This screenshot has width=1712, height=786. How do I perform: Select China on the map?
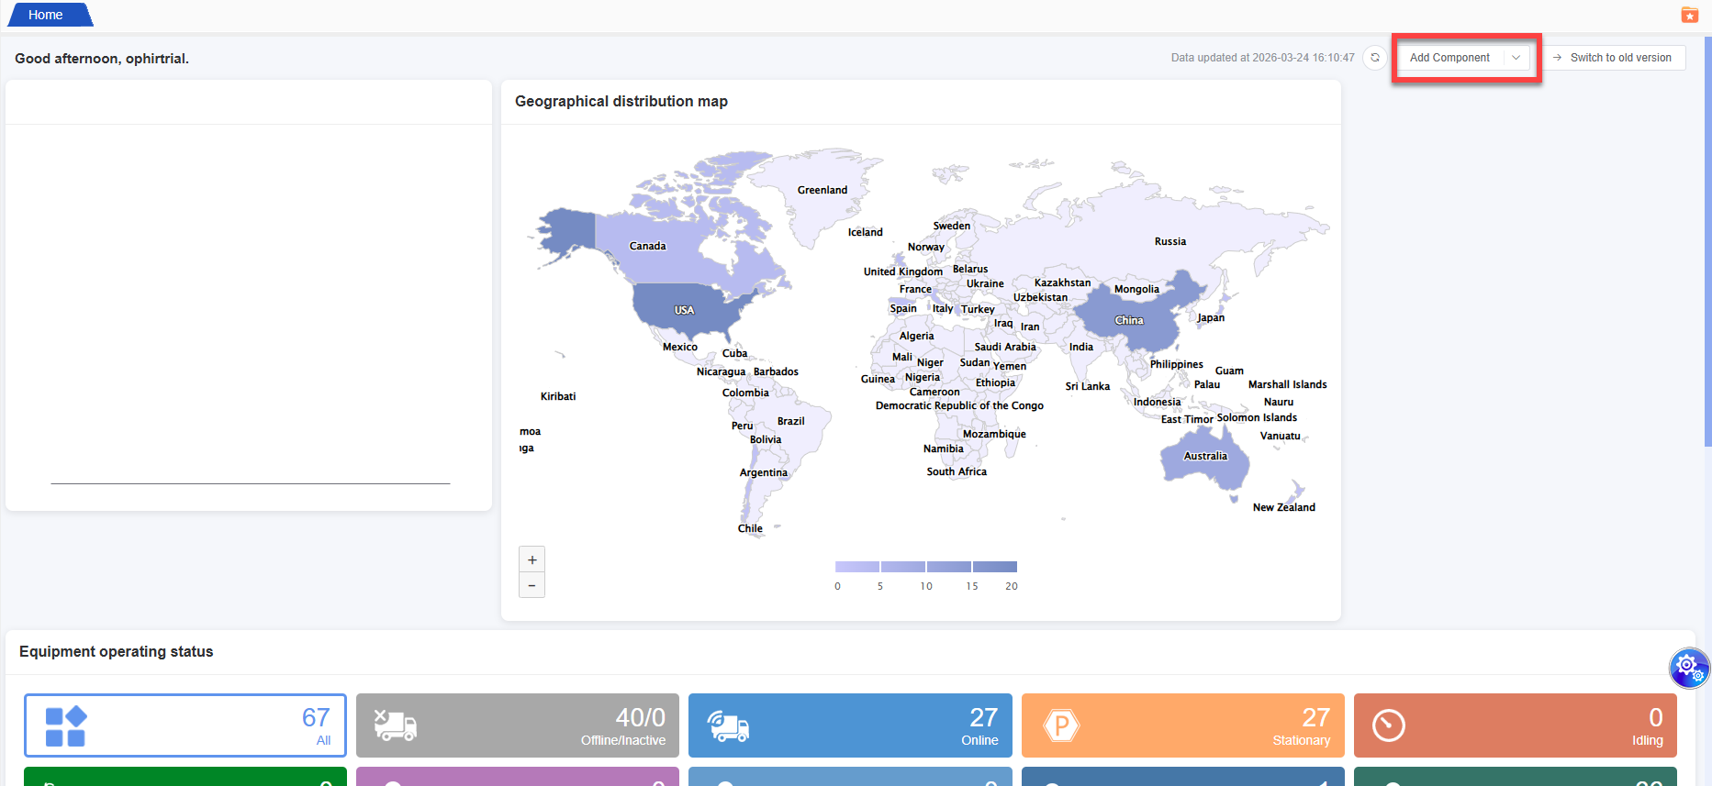coord(1128,320)
